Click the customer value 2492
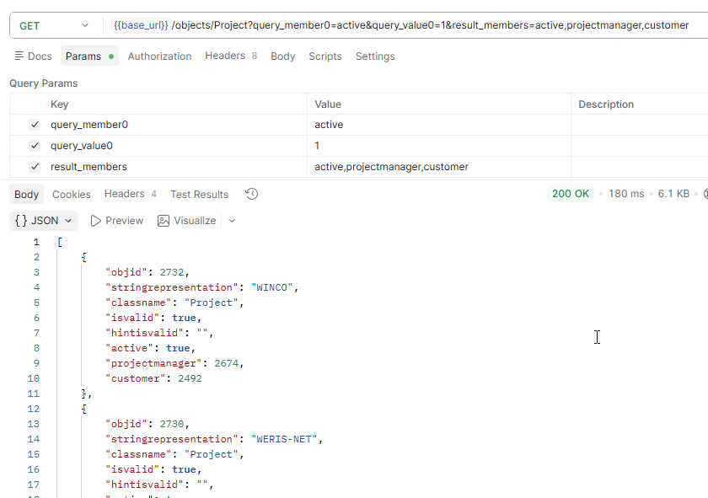Image resolution: width=708 pixels, height=498 pixels. [190, 378]
